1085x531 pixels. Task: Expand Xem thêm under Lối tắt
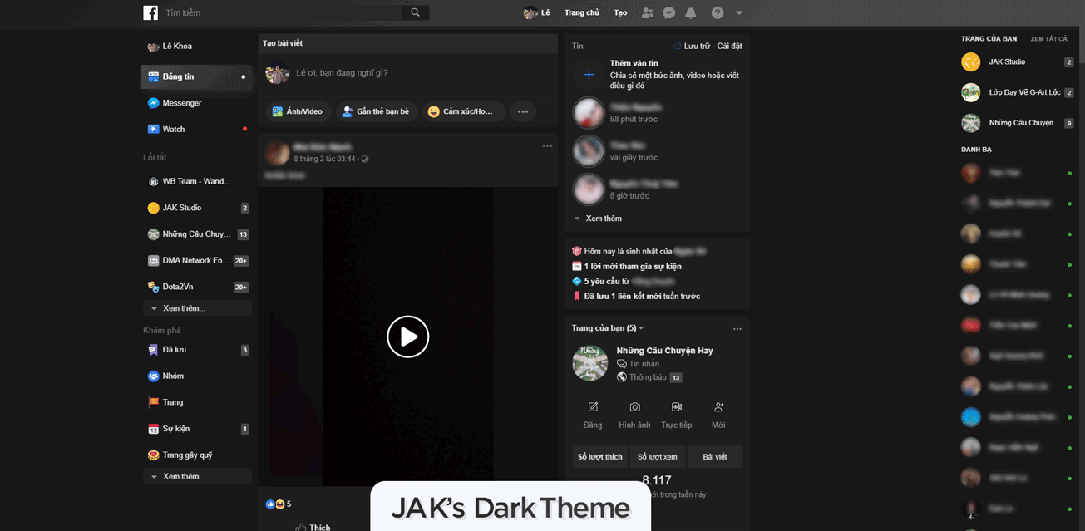197,308
